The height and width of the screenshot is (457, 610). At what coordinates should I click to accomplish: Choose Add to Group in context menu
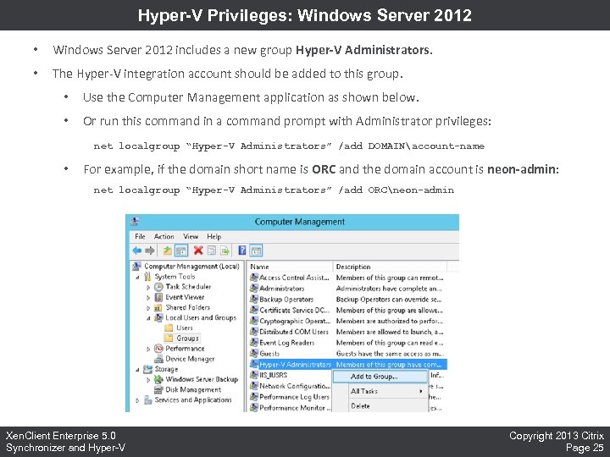pyautogui.click(x=380, y=376)
